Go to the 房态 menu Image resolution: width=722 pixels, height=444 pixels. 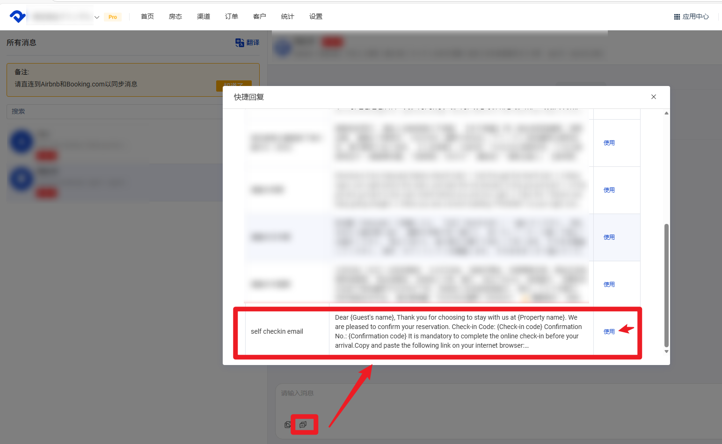tap(175, 16)
